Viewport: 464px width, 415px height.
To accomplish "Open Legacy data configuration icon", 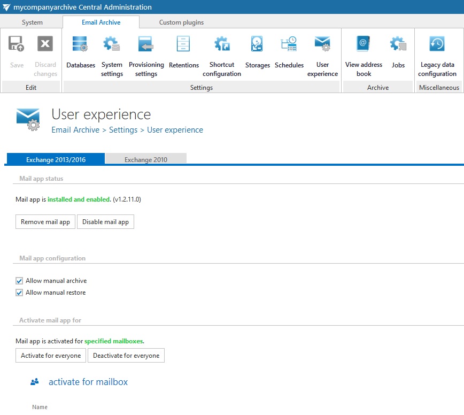I will [x=437, y=44].
